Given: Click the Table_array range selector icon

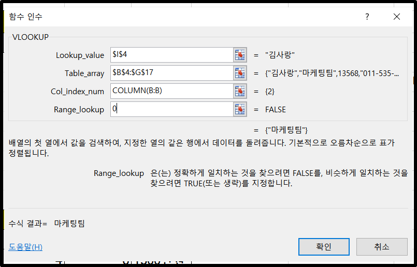Looking at the screenshot, I should 240,73.
